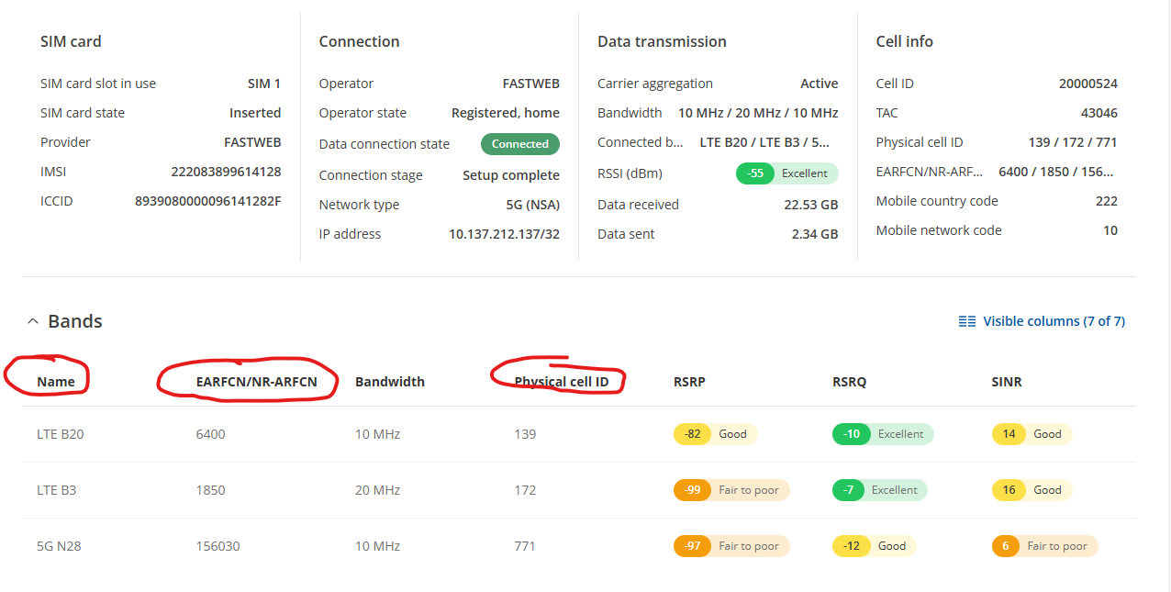This screenshot has width=1171, height=592.
Task: Click the RSRQ column header
Action: tap(849, 382)
